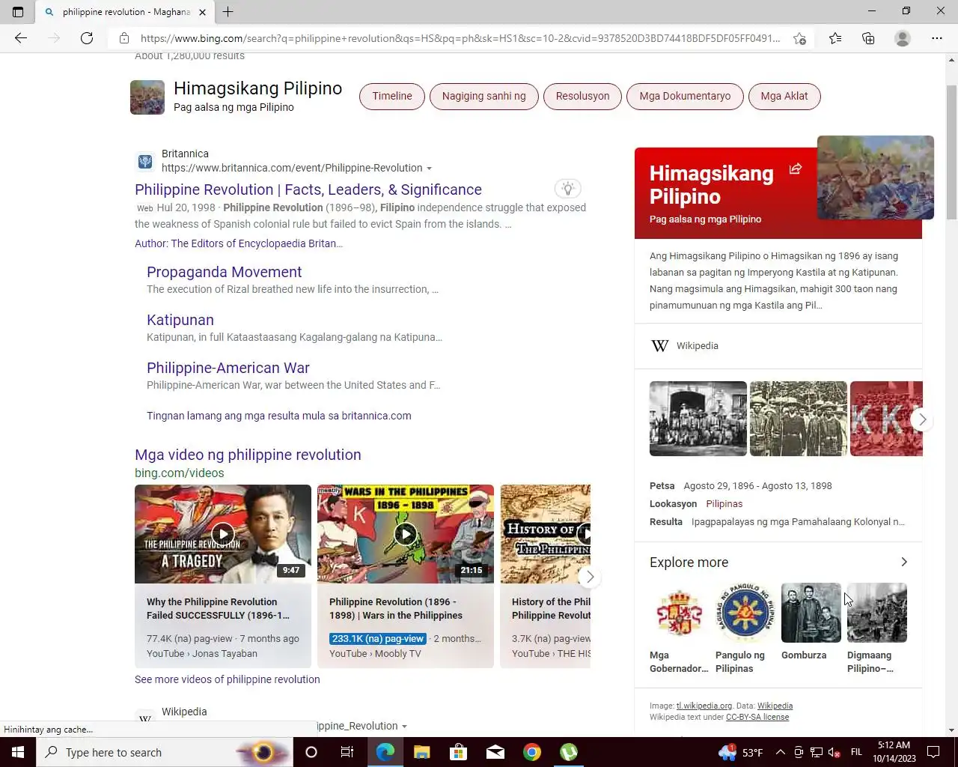Image resolution: width=958 pixels, height=767 pixels.
Task: Open the Gomburza thumbnail
Action: 811,613
